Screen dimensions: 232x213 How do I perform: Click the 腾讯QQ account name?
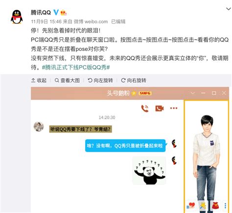tap(41, 12)
